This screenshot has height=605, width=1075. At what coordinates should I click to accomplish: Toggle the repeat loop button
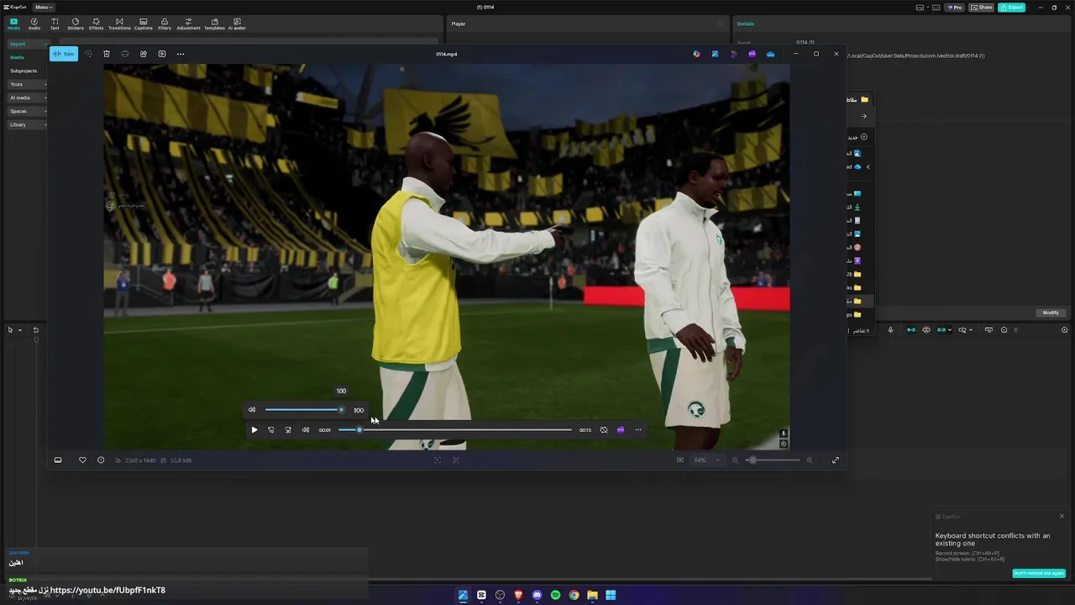[604, 430]
